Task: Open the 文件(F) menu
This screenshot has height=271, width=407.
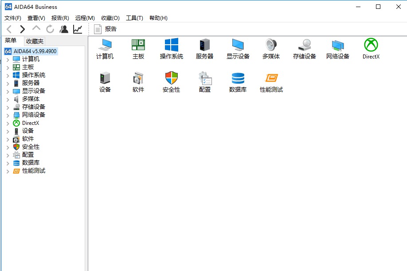Action: (x=13, y=18)
